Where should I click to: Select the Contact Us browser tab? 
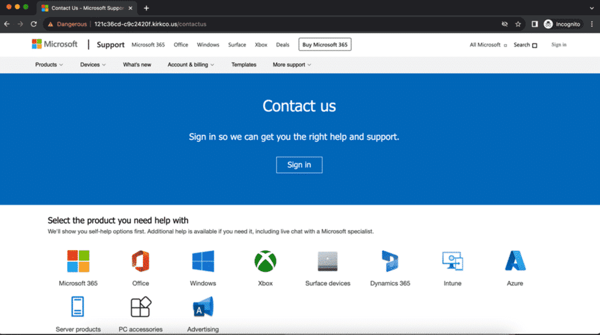tap(87, 8)
